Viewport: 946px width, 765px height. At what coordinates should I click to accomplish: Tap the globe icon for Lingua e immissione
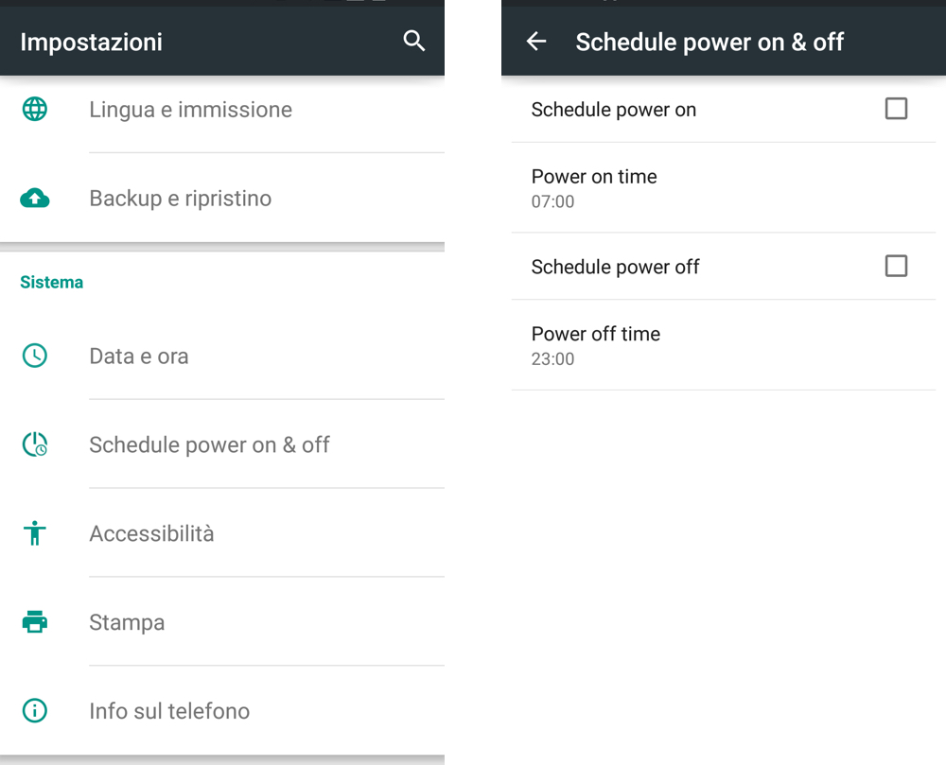(35, 110)
